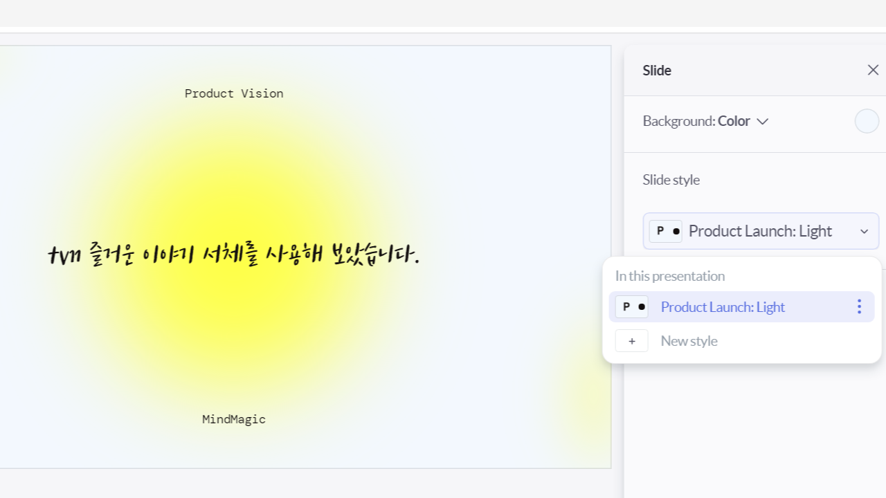Click the Slide panel title
886x498 pixels.
[x=657, y=71]
